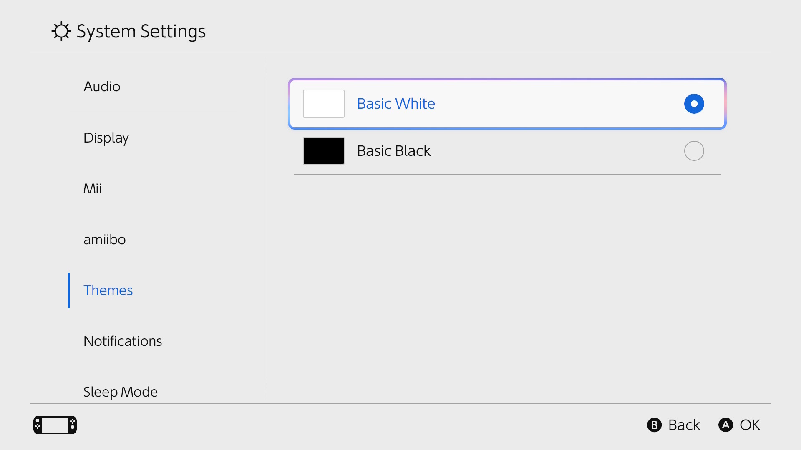Screen dimensions: 801x450
Task: Select the Basic White radio button
Action: [x=694, y=104]
